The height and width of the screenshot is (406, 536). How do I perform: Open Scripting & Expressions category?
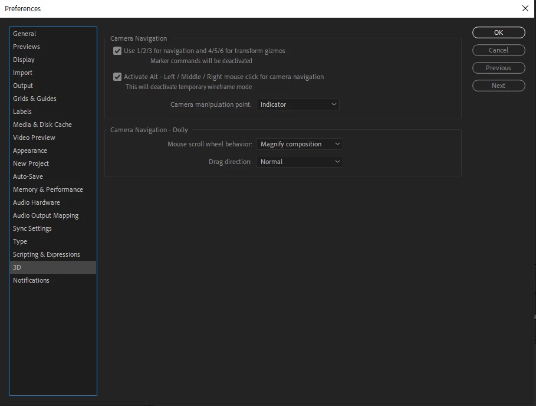[x=53, y=254]
